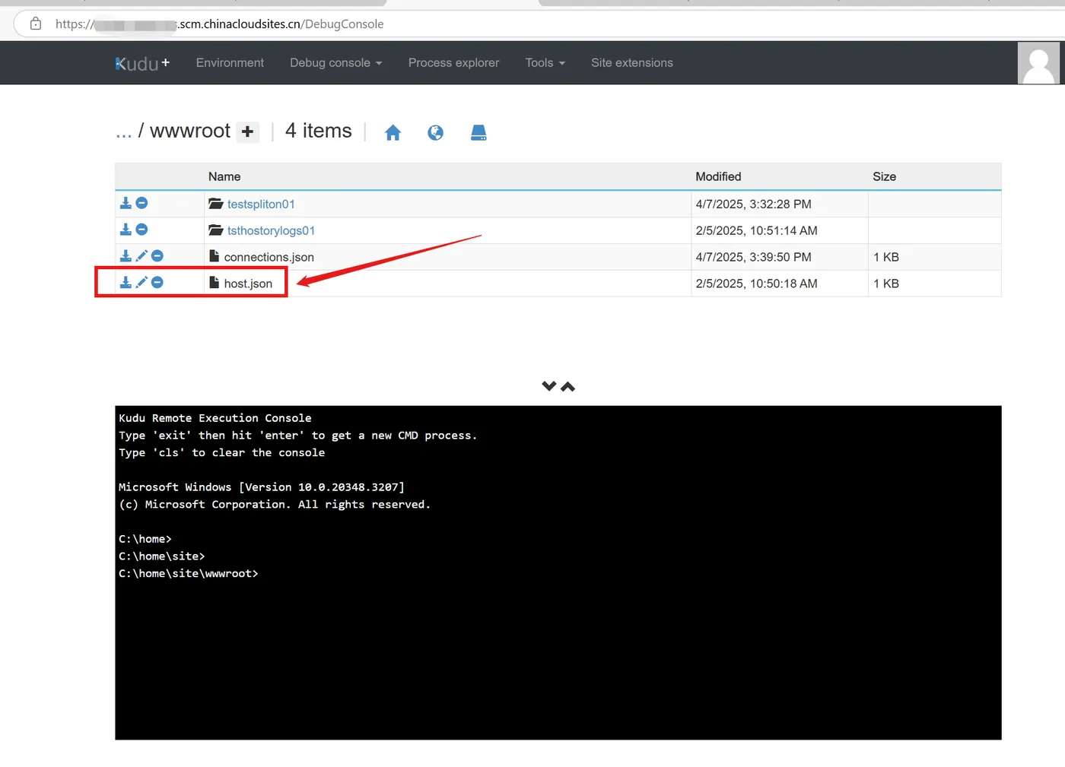This screenshot has width=1065, height=767.
Task: Open the site root globe icon
Action: point(435,133)
